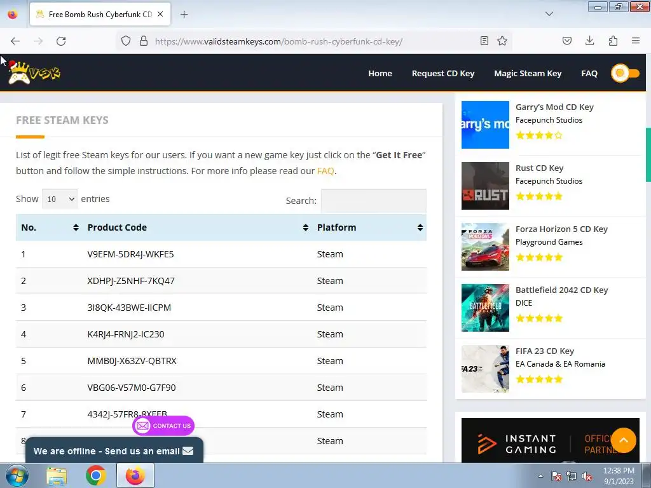Click star rating under Rust CD Key
This screenshot has width=651, height=488.
click(x=539, y=196)
